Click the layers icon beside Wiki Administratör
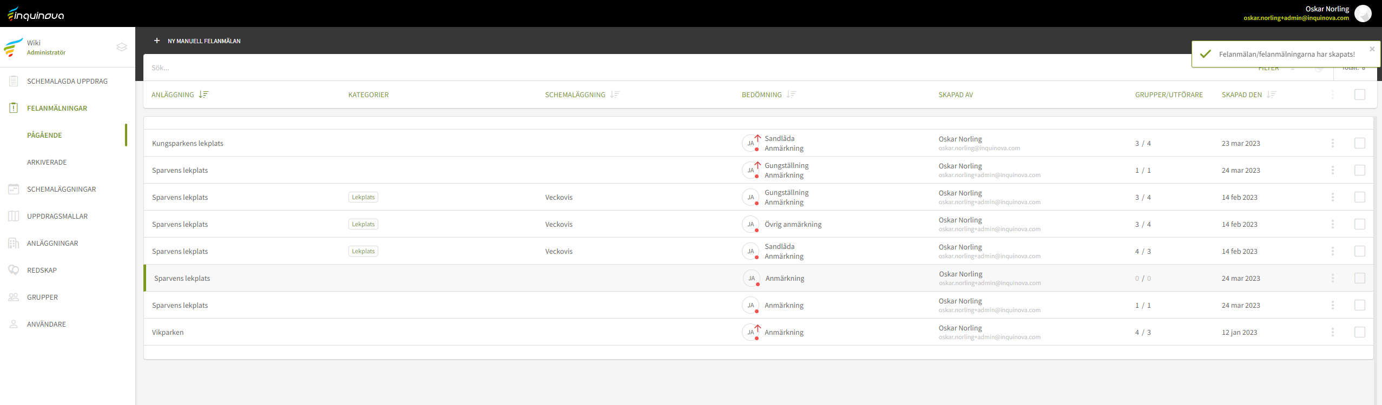 coord(122,47)
